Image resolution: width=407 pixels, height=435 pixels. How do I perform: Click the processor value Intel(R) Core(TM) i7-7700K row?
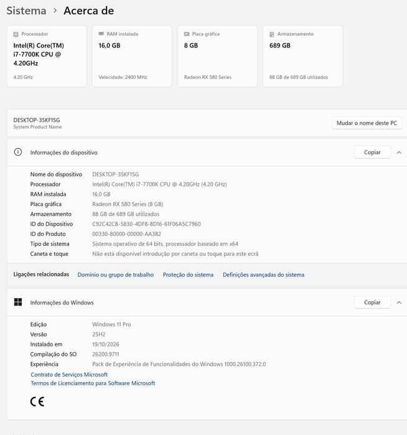[x=159, y=184]
